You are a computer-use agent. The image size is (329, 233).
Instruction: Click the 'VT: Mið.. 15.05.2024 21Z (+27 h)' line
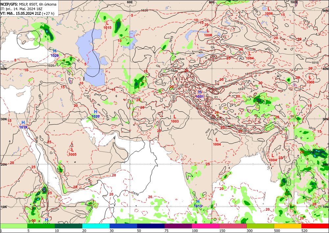coord(27,13)
